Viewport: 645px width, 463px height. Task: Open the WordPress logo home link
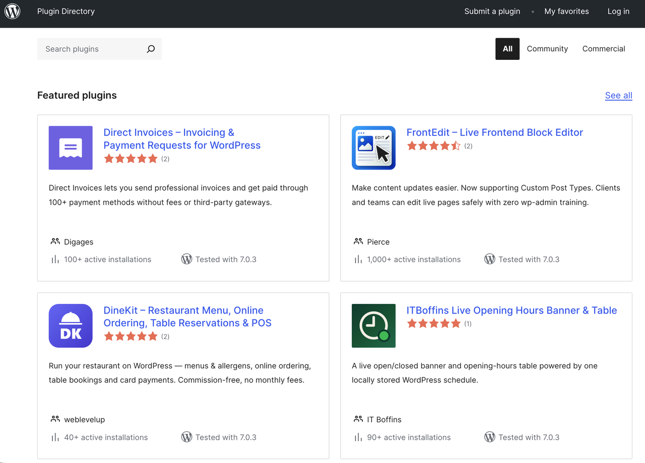point(12,11)
